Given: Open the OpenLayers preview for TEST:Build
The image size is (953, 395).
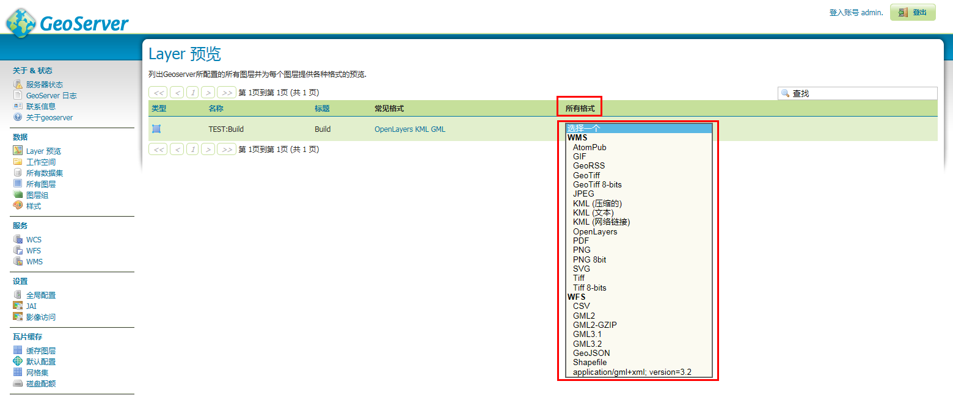Looking at the screenshot, I should (x=393, y=129).
